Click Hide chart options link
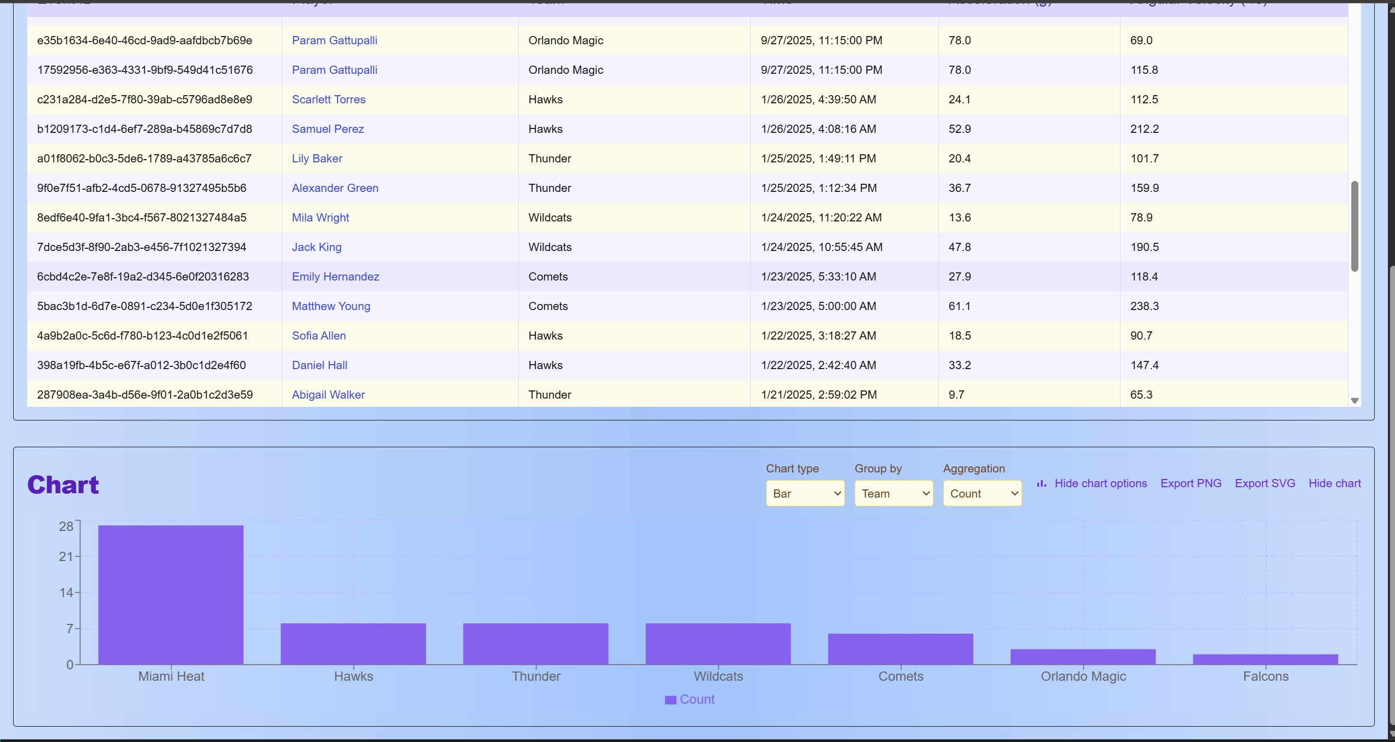This screenshot has height=742, width=1395. [x=1100, y=483]
